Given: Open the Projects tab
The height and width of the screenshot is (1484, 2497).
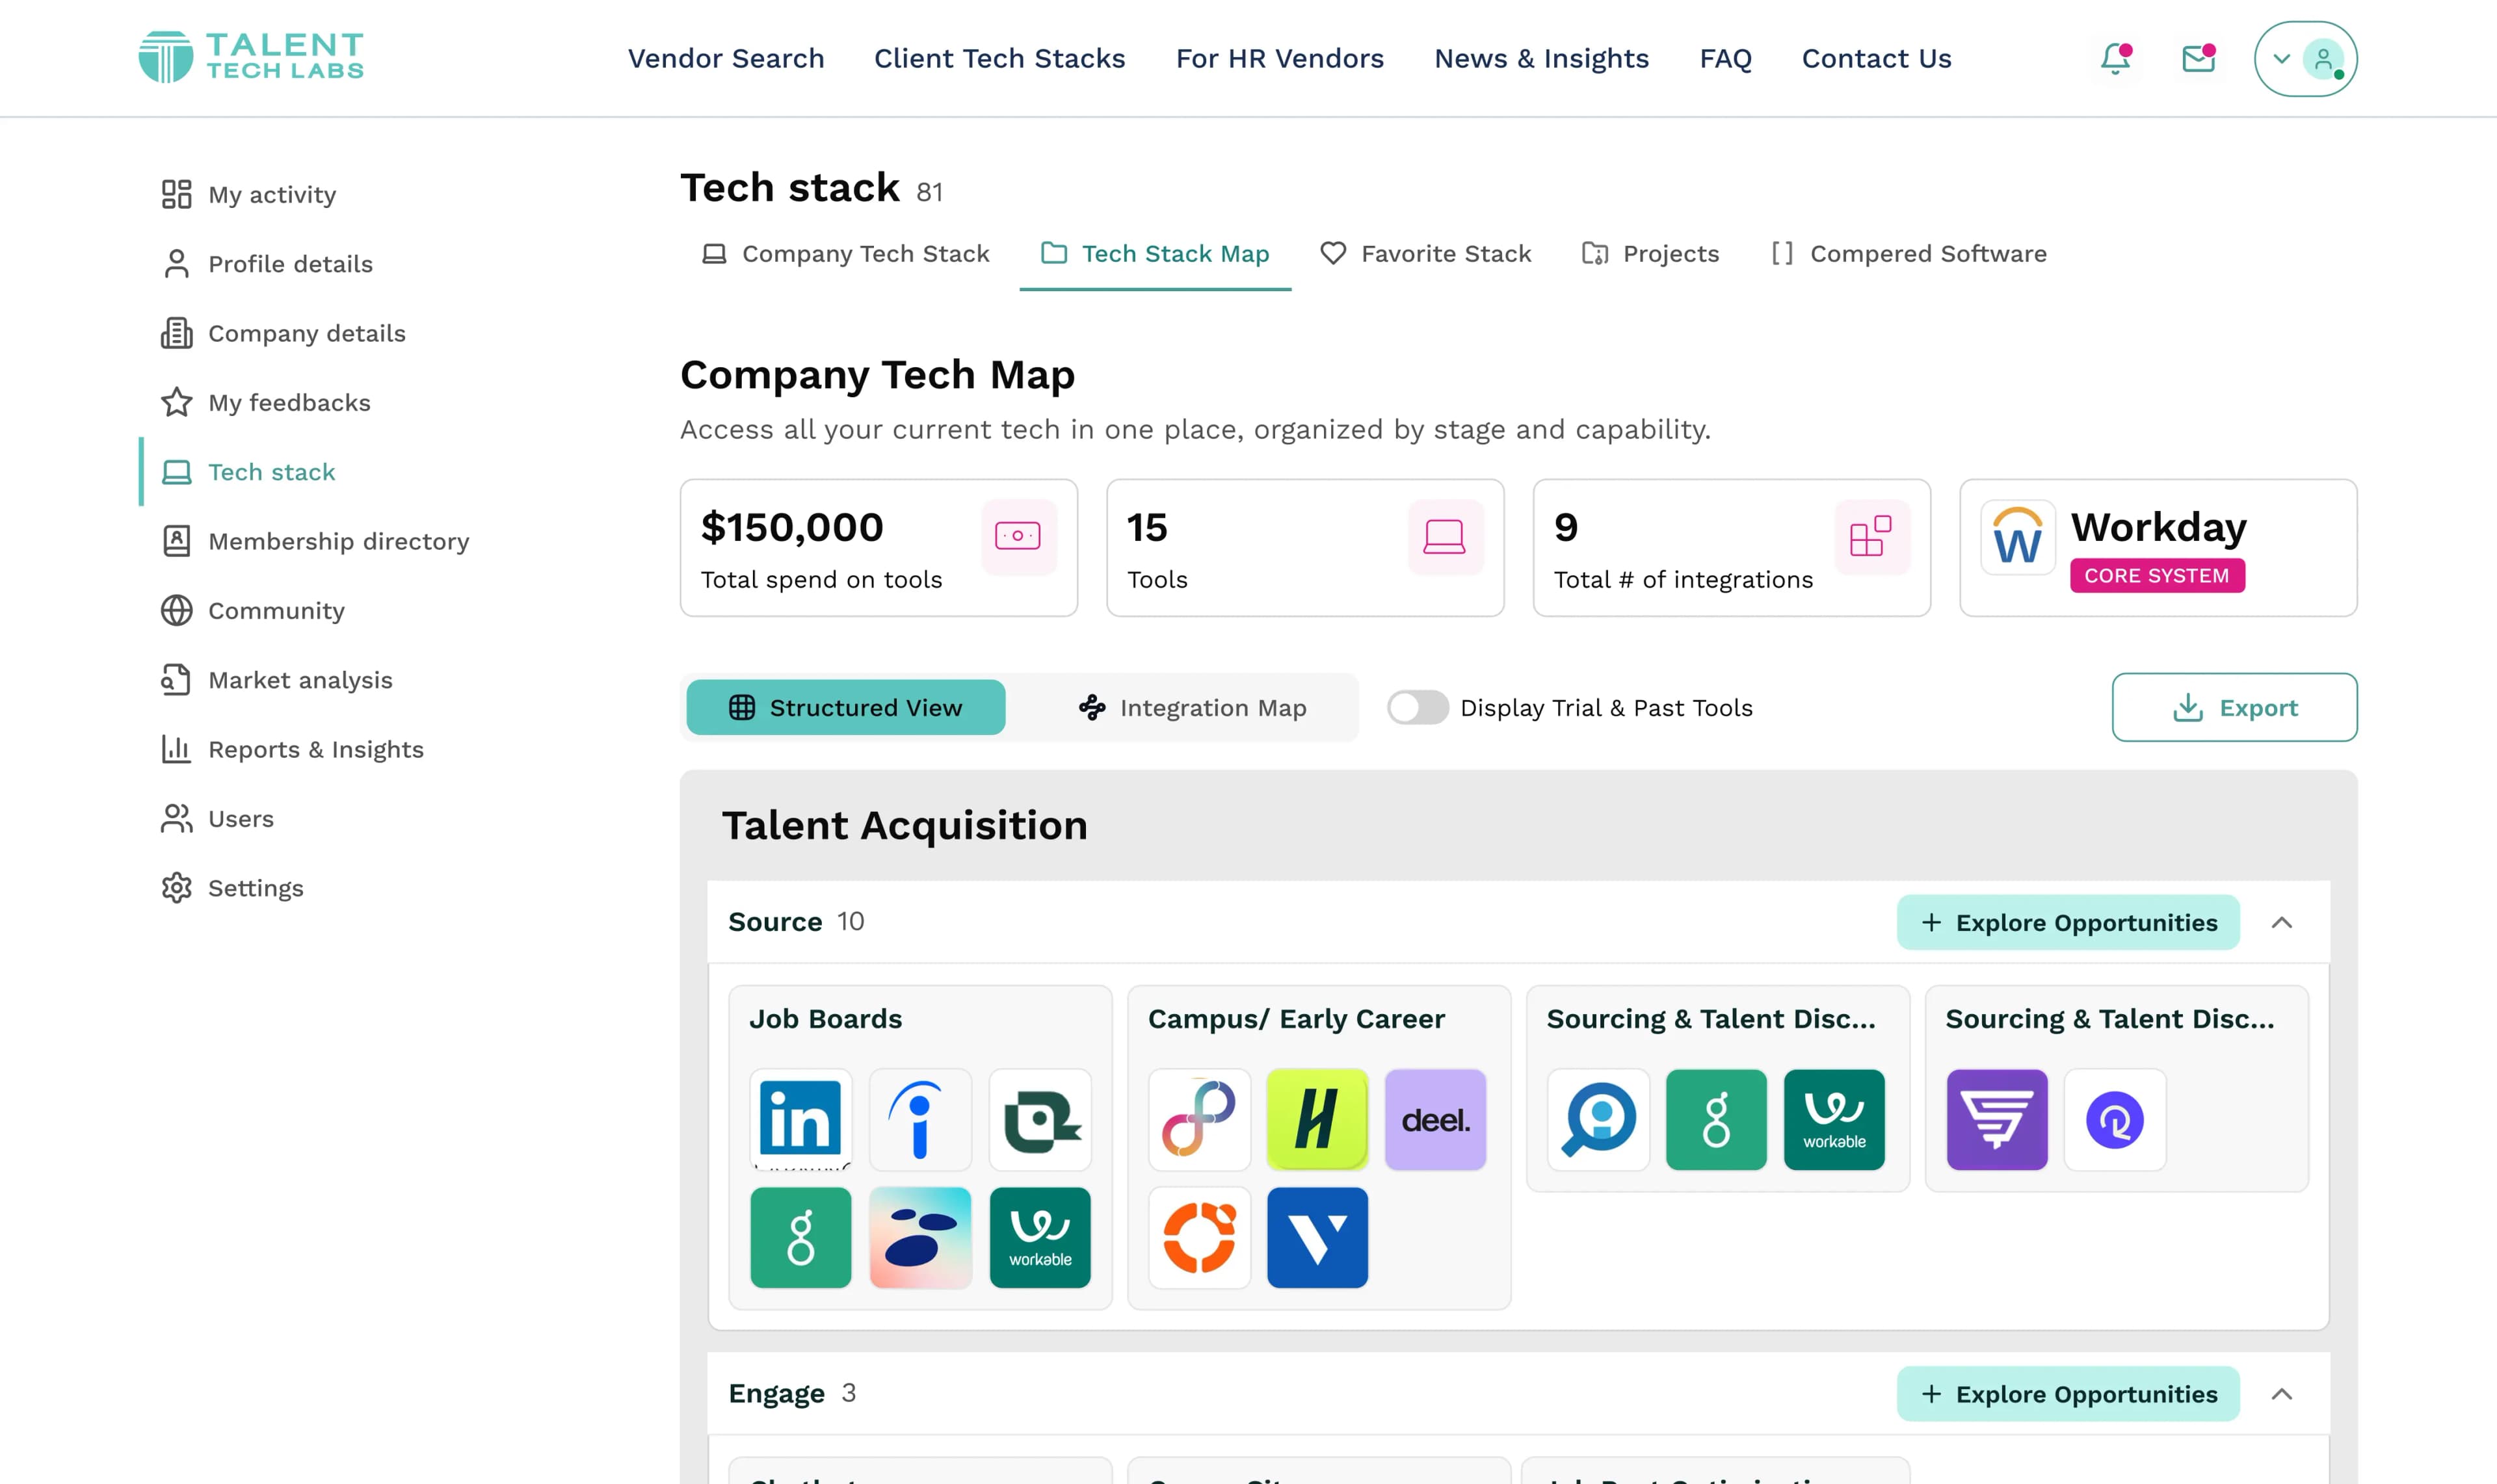Looking at the screenshot, I should pyautogui.click(x=1650, y=254).
